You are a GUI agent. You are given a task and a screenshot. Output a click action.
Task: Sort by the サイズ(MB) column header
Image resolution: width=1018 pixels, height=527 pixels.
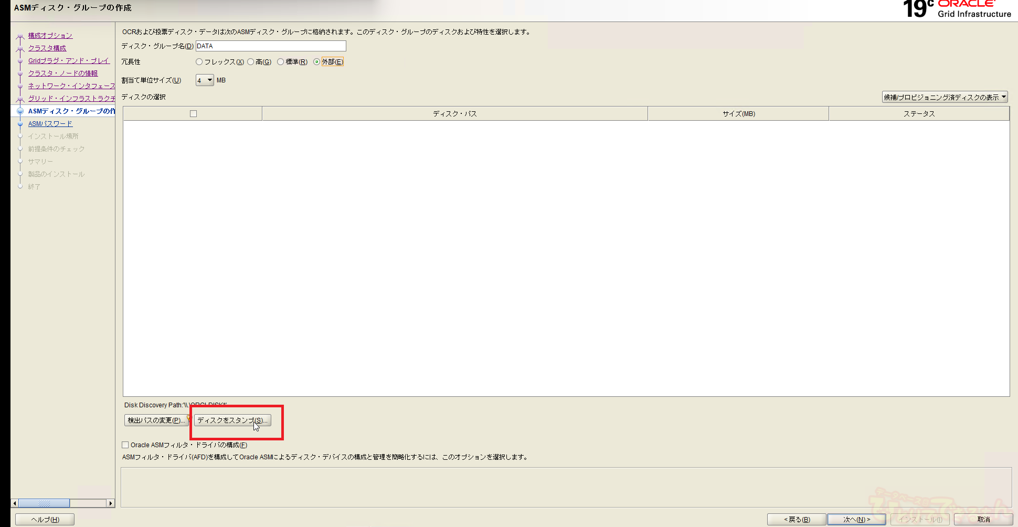click(738, 114)
